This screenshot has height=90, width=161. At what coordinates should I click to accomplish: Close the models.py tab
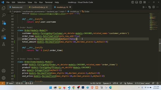coord(70,7)
